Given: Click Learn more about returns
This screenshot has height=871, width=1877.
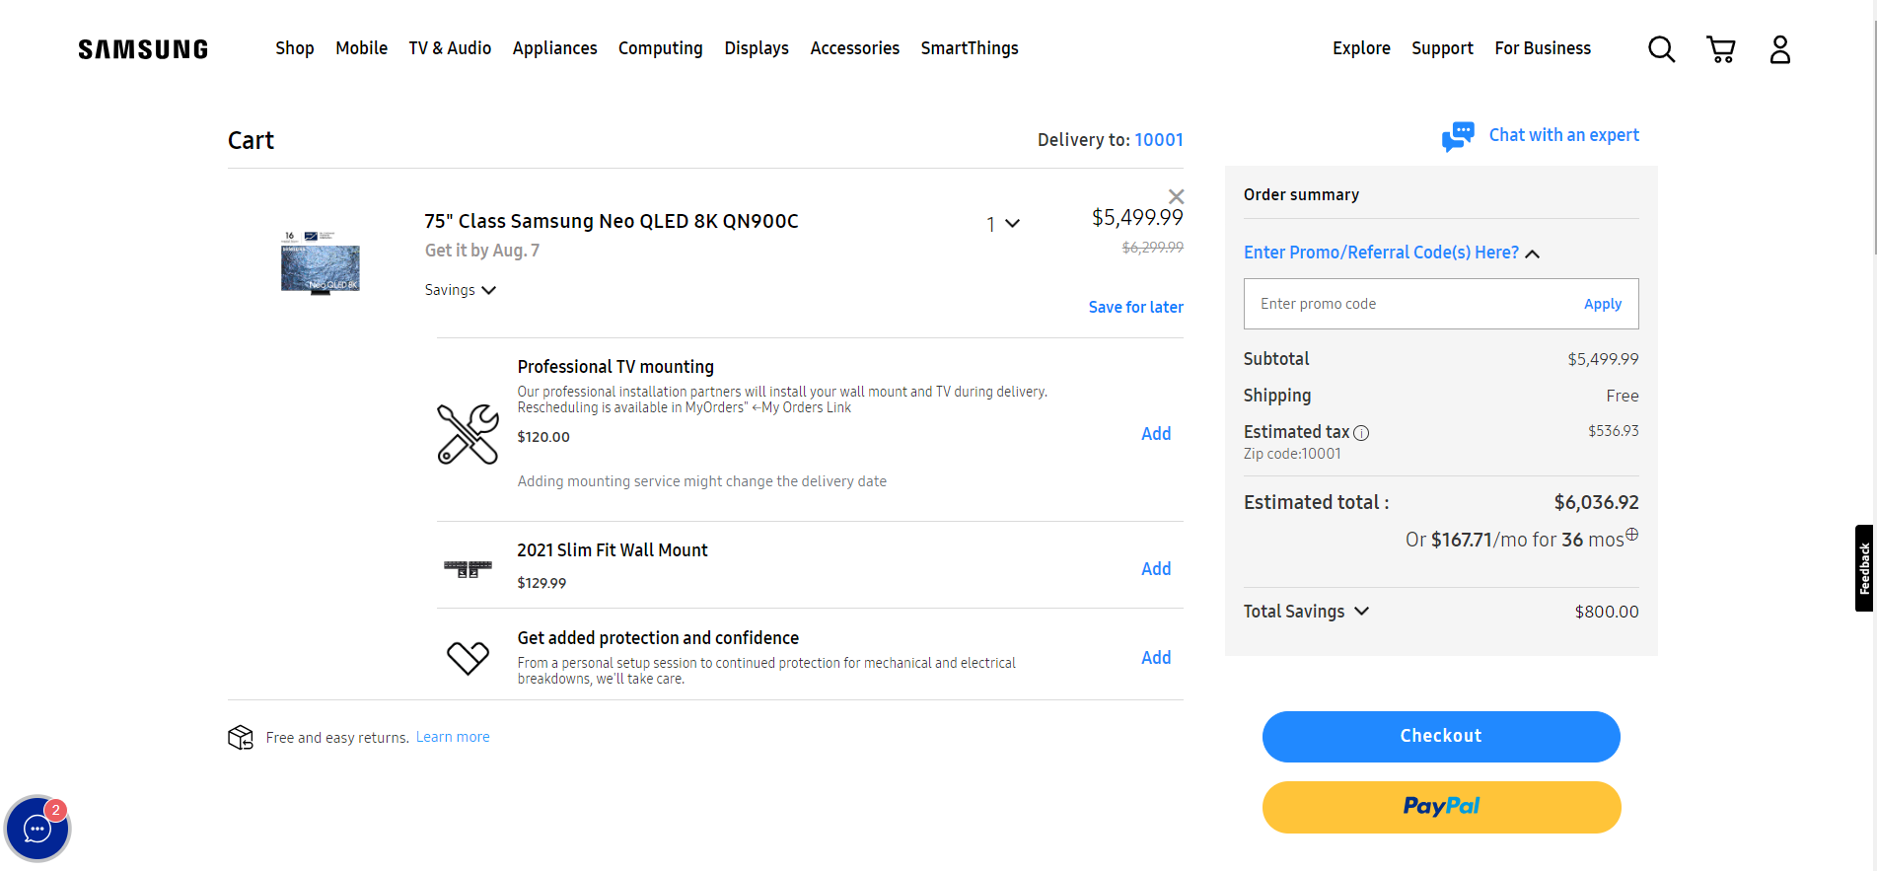Looking at the screenshot, I should click(453, 737).
